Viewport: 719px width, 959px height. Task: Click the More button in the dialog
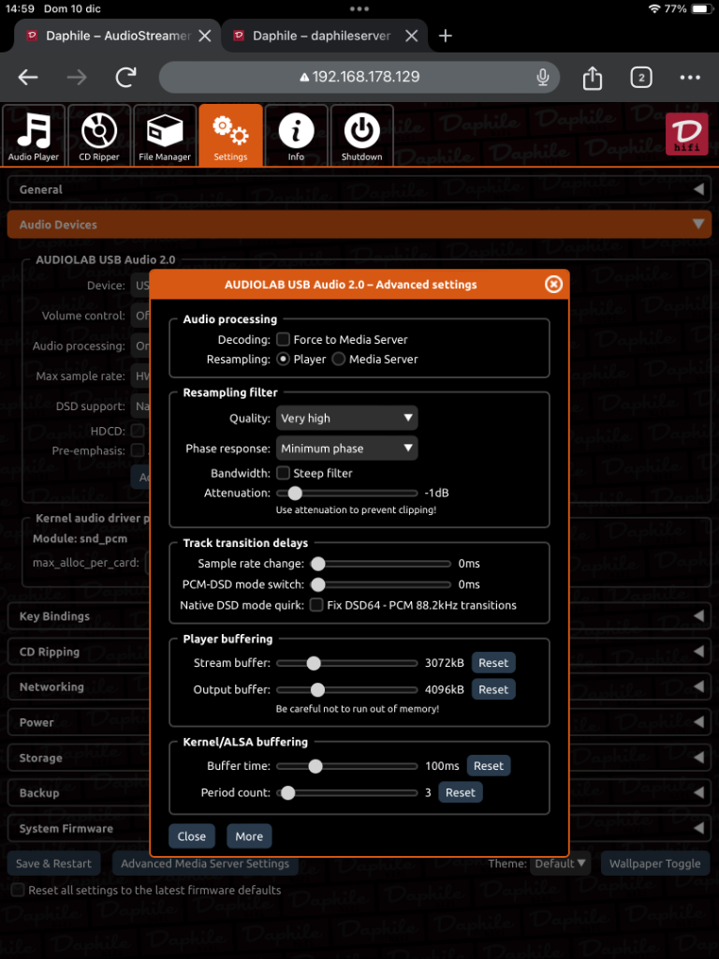pyautogui.click(x=249, y=836)
